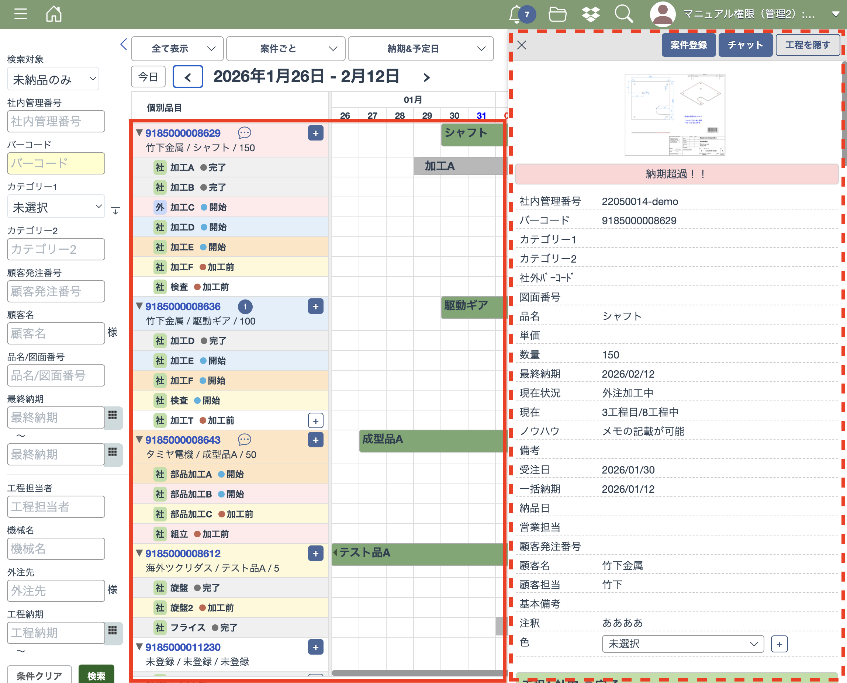The width and height of the screenshot is (847, 683).
Task: Open the hamburger menu icon
Action: click(20, 14)
